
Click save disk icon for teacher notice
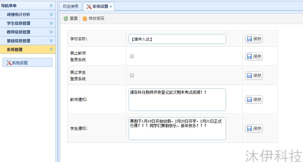point(249,100)
